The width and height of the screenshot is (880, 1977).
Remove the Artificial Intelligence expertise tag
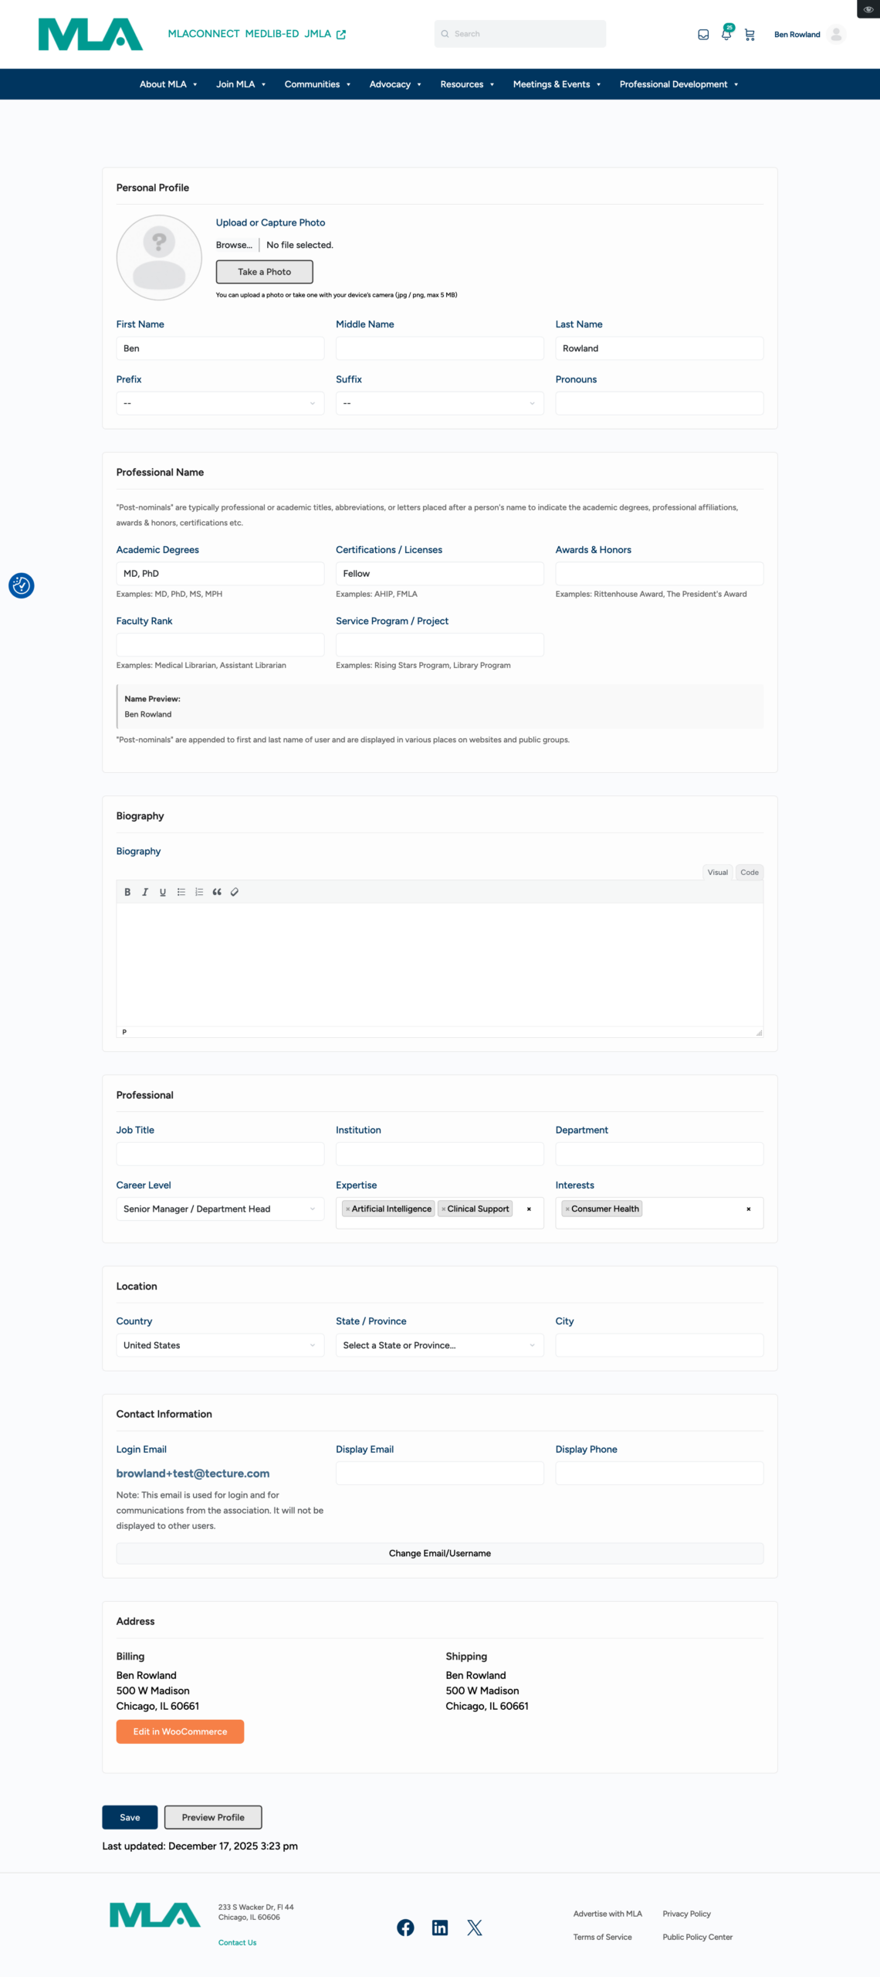[348, 1209]
